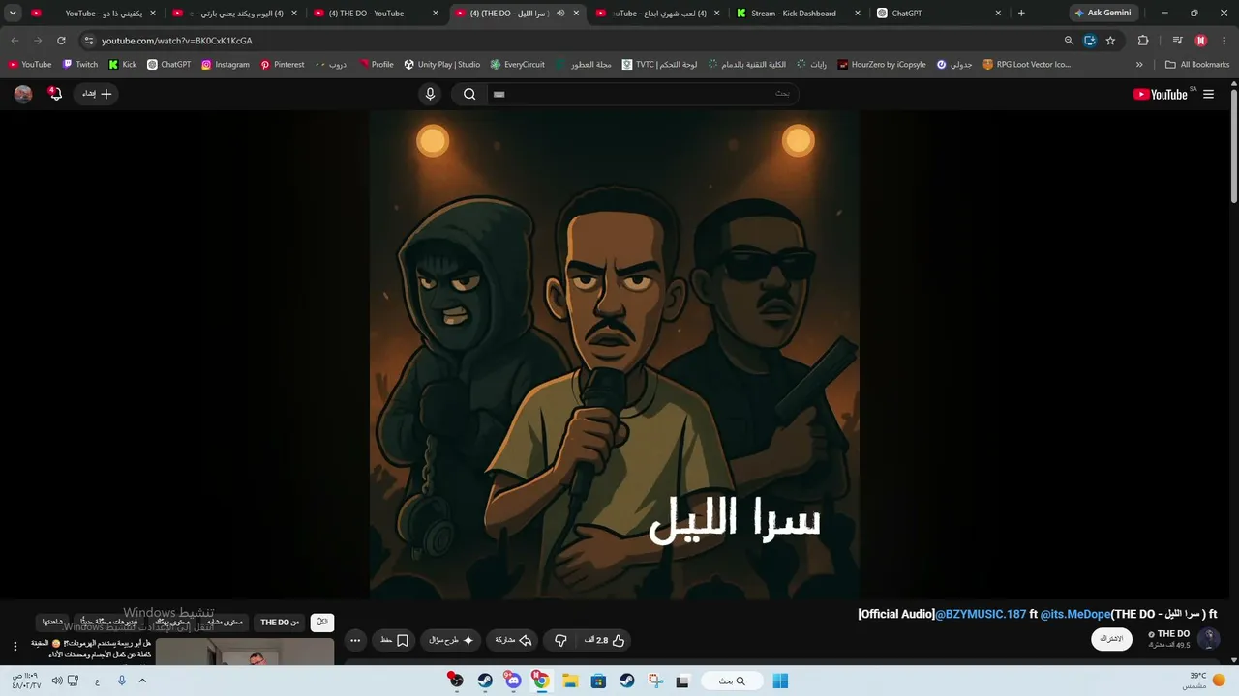View site information icon in address bar

click(x=88, y=41)
